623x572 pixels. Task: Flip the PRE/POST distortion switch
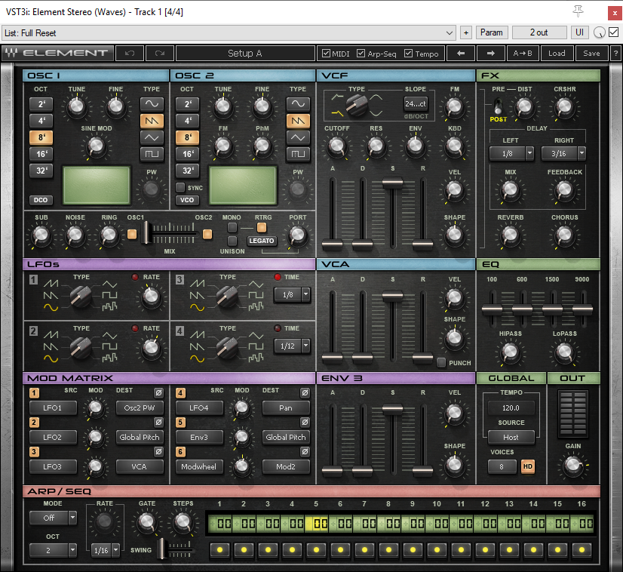[498, 106]
